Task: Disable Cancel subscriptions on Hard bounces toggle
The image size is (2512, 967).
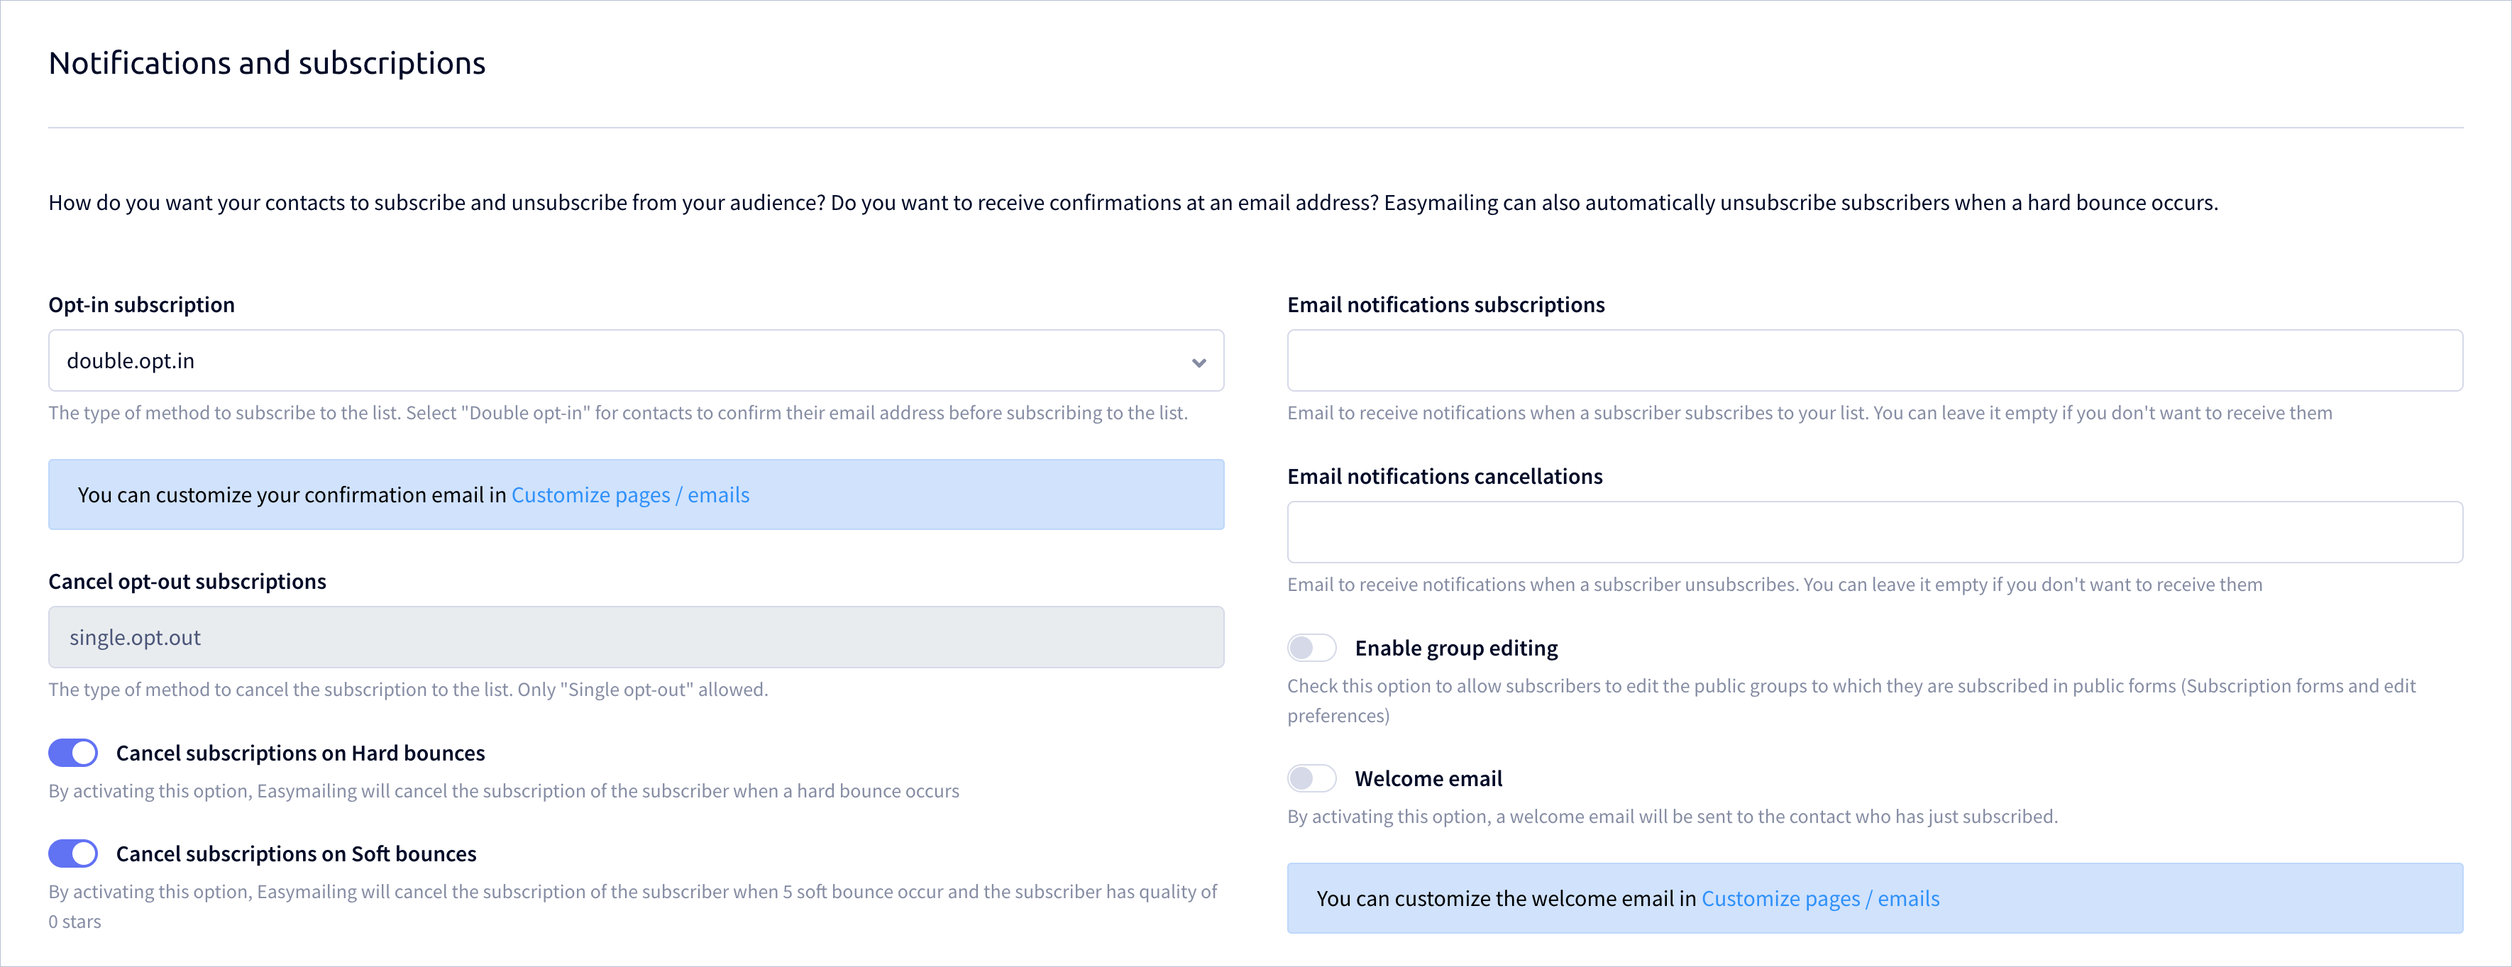Action: tap(73, 753)
